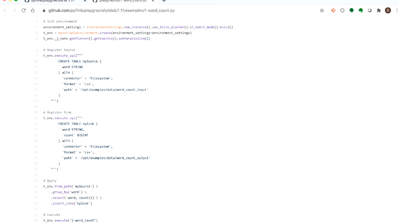Open the half-shaded circle extension
The image size is (399, 223).
click(370, 11)
